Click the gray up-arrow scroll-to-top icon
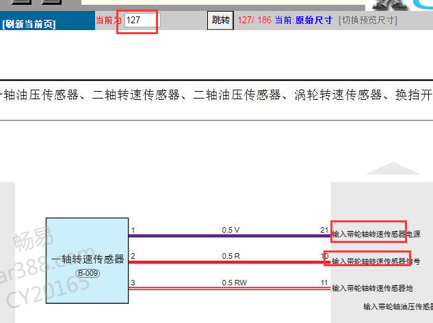This screenshot has height=323, width=433. point(393,168)
